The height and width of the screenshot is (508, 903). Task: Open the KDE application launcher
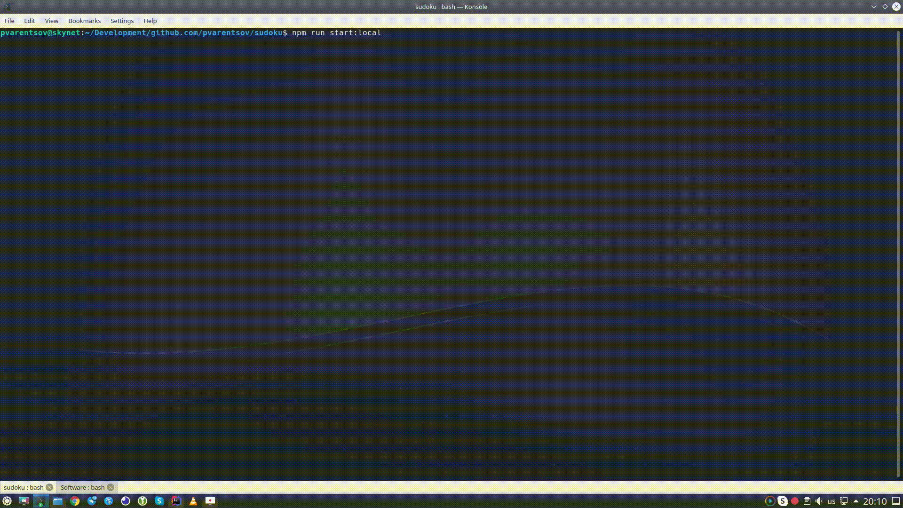[7, 501]
